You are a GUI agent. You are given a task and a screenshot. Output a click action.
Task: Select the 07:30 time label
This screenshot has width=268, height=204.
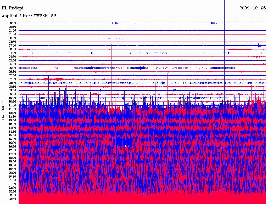click(12, 79)
